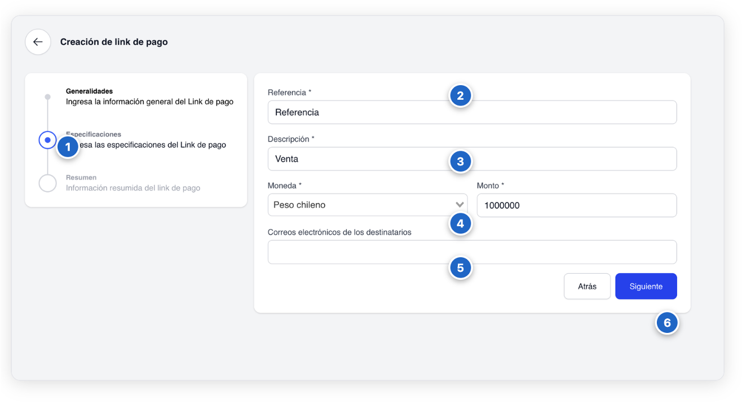
Task: Click the "Monto *" label
Action: tap(491, 186)
